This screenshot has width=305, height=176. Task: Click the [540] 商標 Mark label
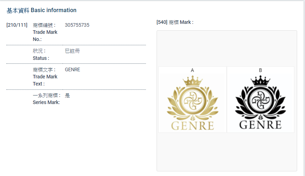(x=175, y=22)
